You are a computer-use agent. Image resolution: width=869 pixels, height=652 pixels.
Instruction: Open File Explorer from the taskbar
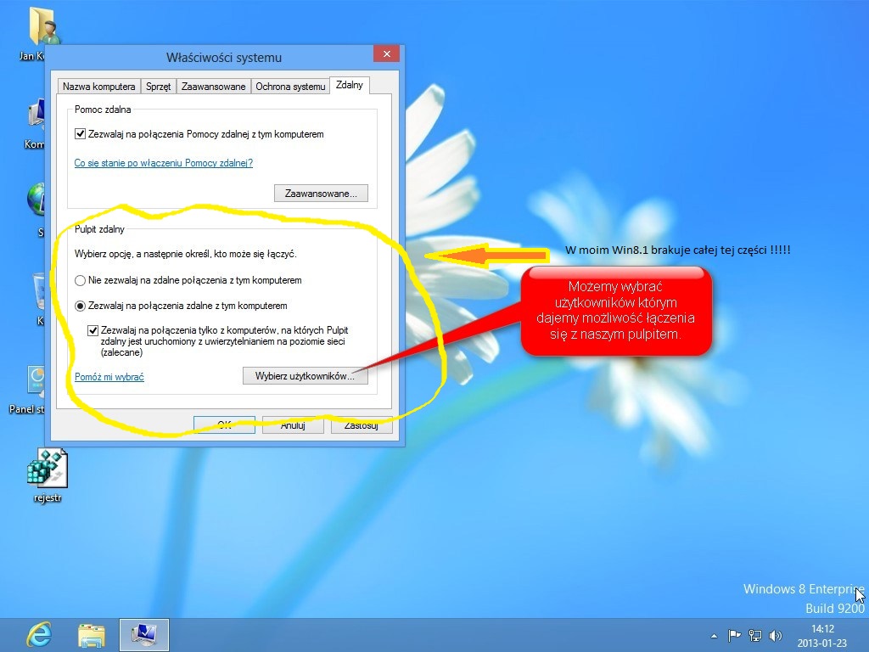[92, 635]
